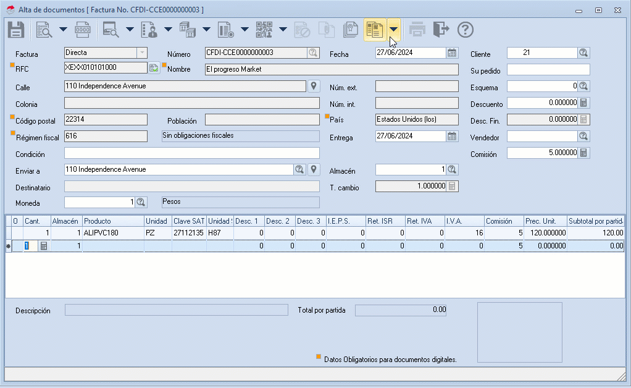
Task: Expand the Factura type 'Directa' dropdown
Action: coord(142,53)
